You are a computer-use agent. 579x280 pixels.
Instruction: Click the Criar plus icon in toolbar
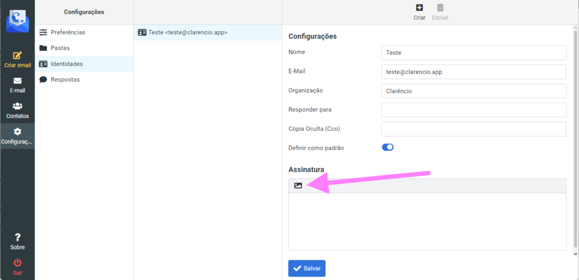[x=420, y=8]
